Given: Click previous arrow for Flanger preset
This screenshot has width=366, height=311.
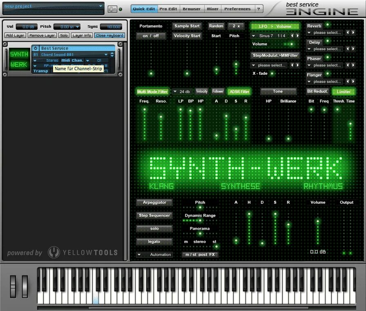Looking at the screenshot, I should 348,81.
